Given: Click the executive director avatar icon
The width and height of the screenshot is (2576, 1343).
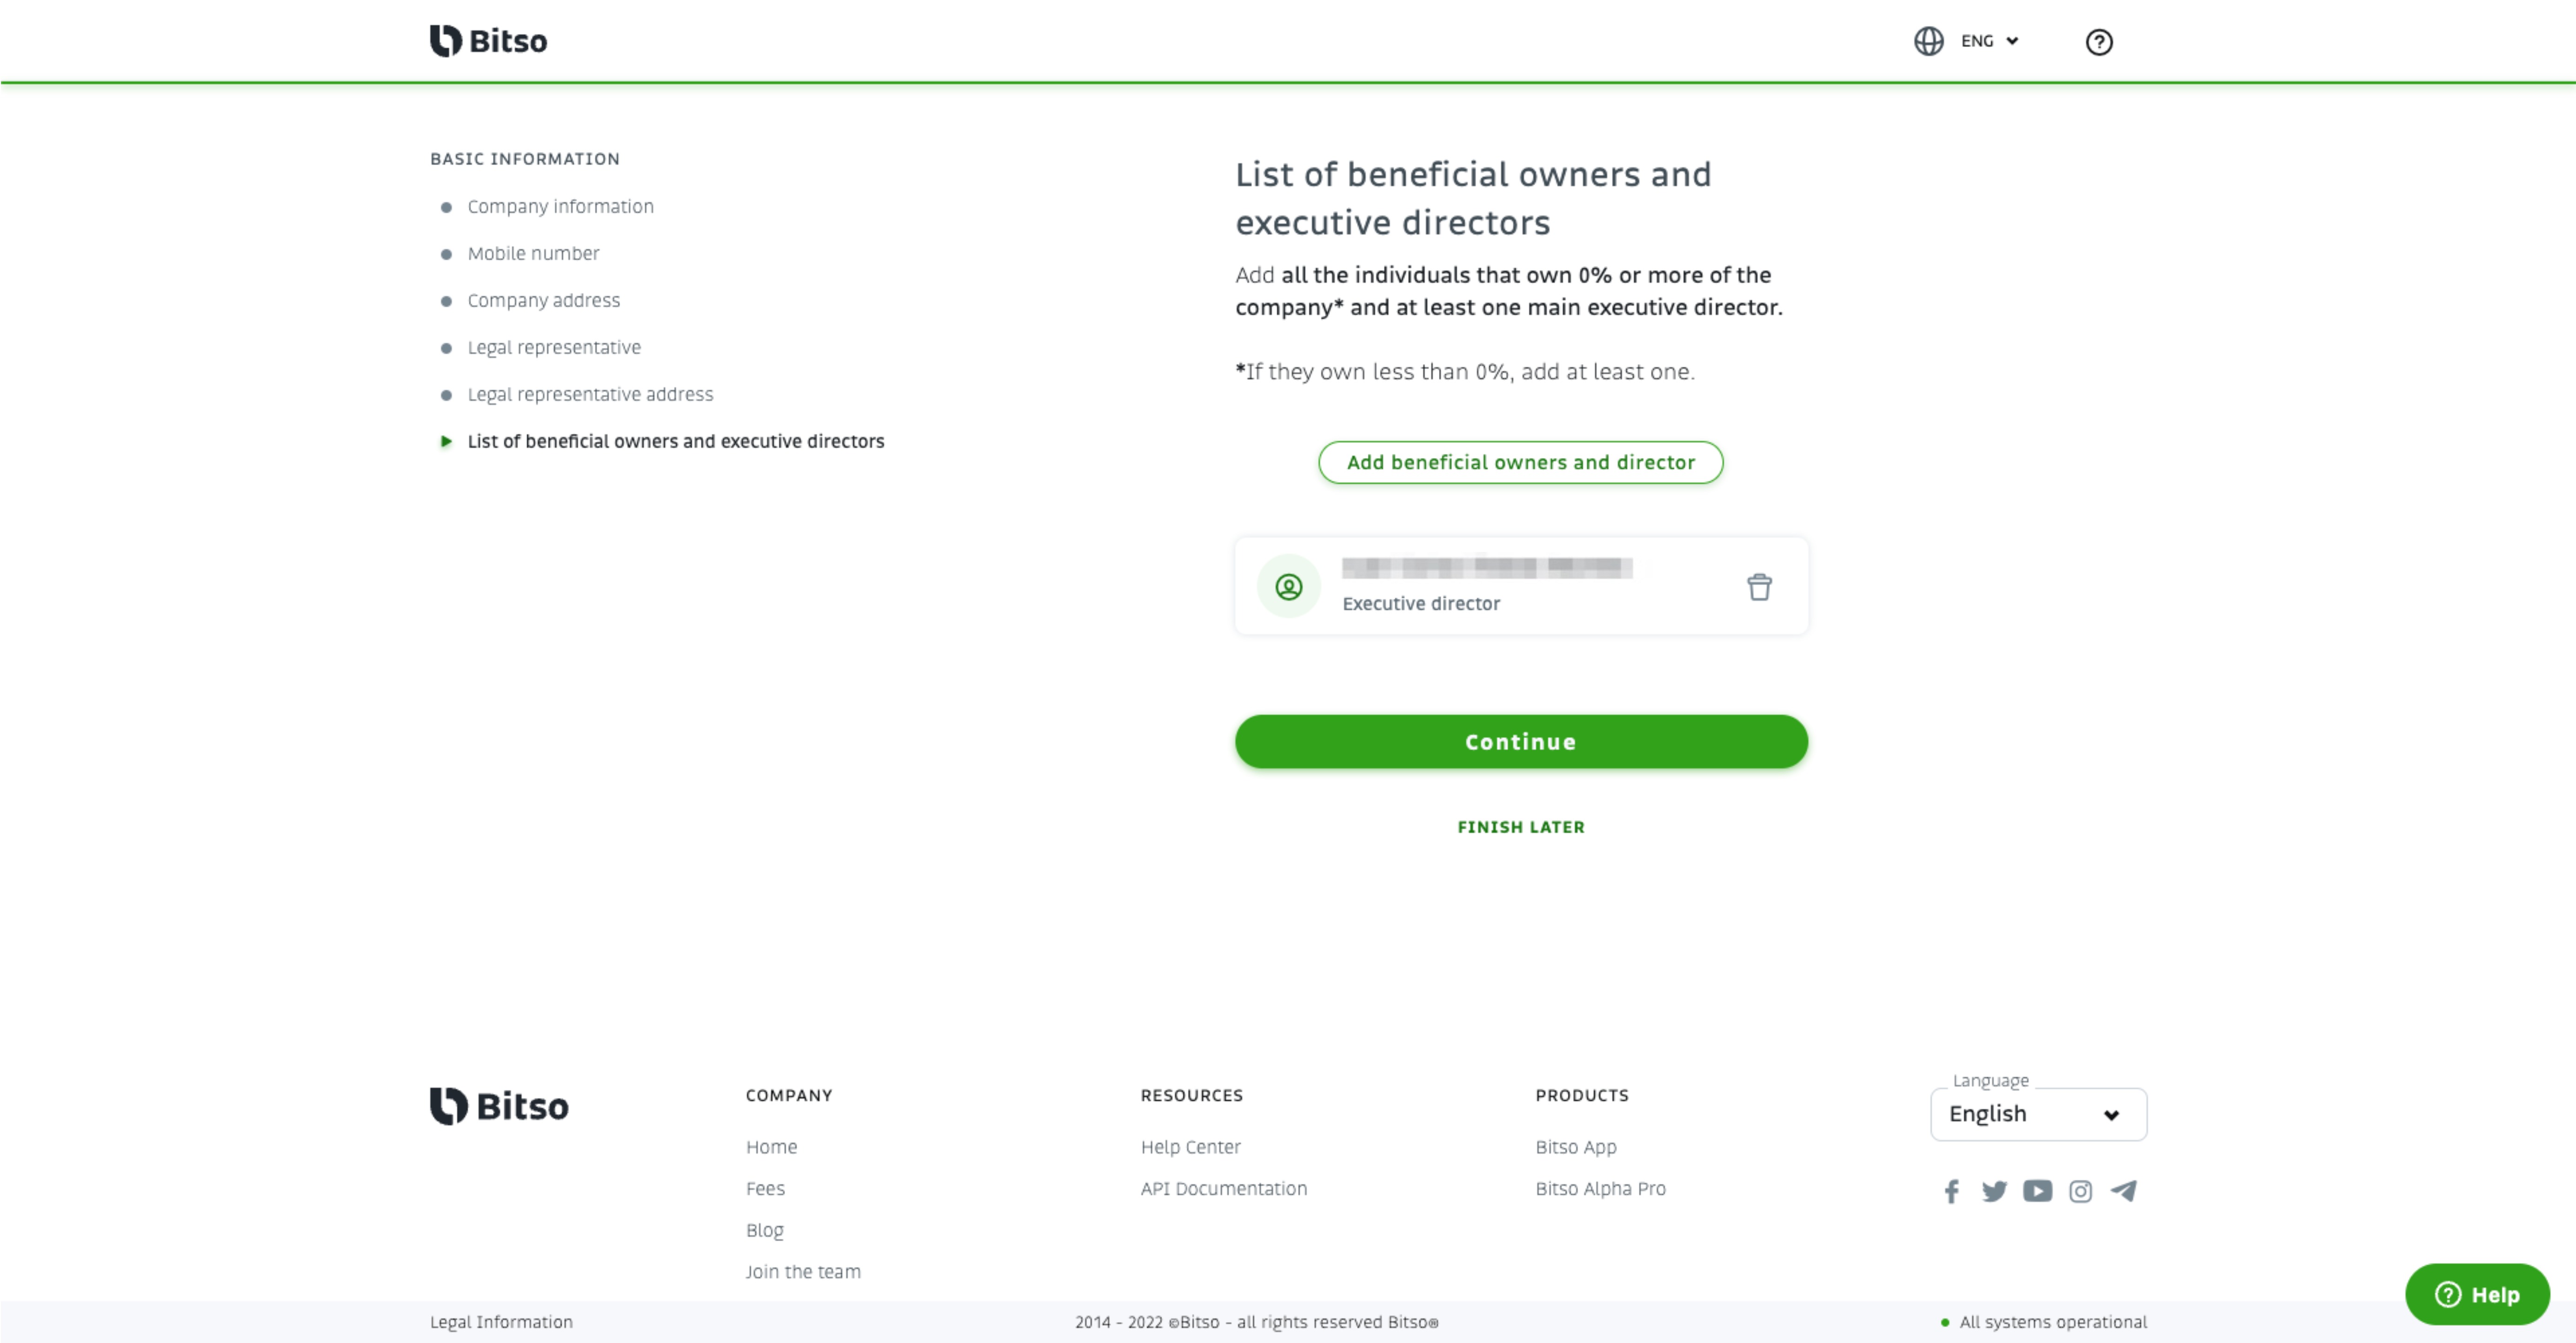Looking at the screenshot, I should pyautogui.click(x=1289, y=587).
